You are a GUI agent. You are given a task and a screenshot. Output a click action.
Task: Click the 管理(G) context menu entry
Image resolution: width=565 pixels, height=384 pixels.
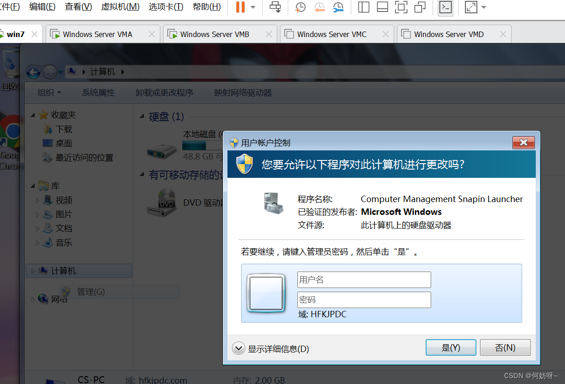(120, 292)
